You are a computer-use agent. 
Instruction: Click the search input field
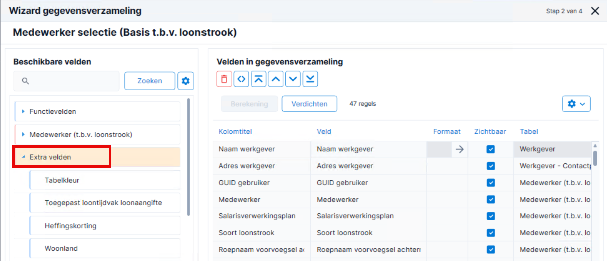(66, 81)
